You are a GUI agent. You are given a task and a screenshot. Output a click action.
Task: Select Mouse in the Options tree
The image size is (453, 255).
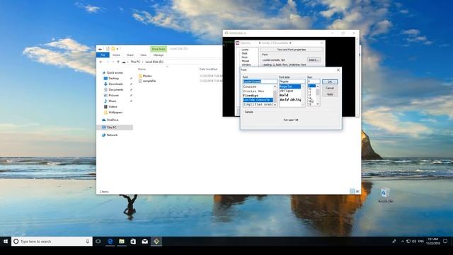click(246, 61)
